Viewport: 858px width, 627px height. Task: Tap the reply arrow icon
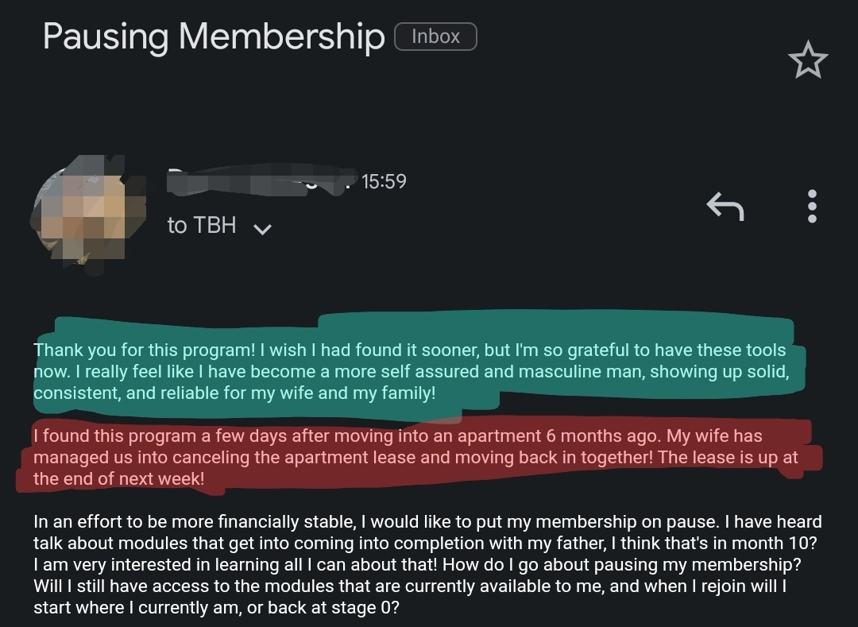[x=725, y=207]
